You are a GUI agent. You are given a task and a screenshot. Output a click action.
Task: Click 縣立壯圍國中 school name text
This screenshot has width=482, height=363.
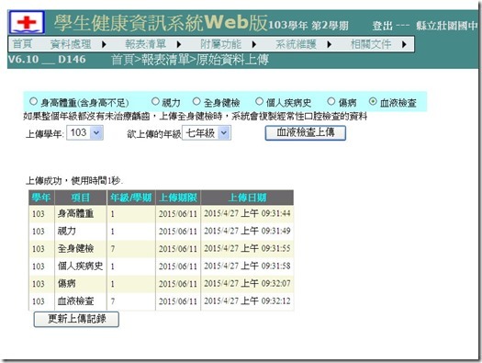click(x=447, y=26)
